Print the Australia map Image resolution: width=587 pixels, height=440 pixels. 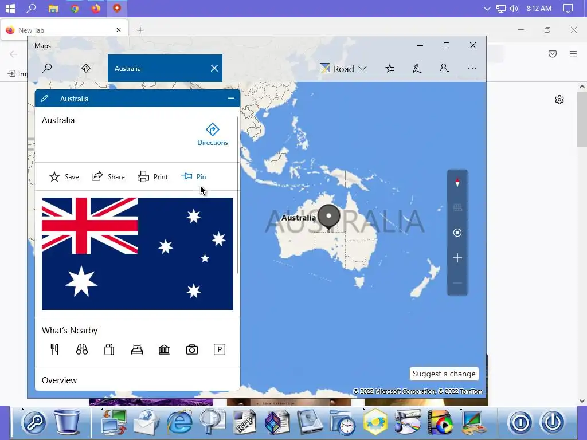(152, 176)
